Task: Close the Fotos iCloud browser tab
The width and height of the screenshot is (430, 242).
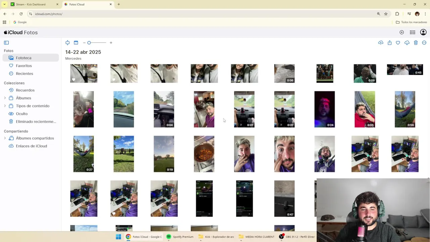Action: tap(111, 4)
